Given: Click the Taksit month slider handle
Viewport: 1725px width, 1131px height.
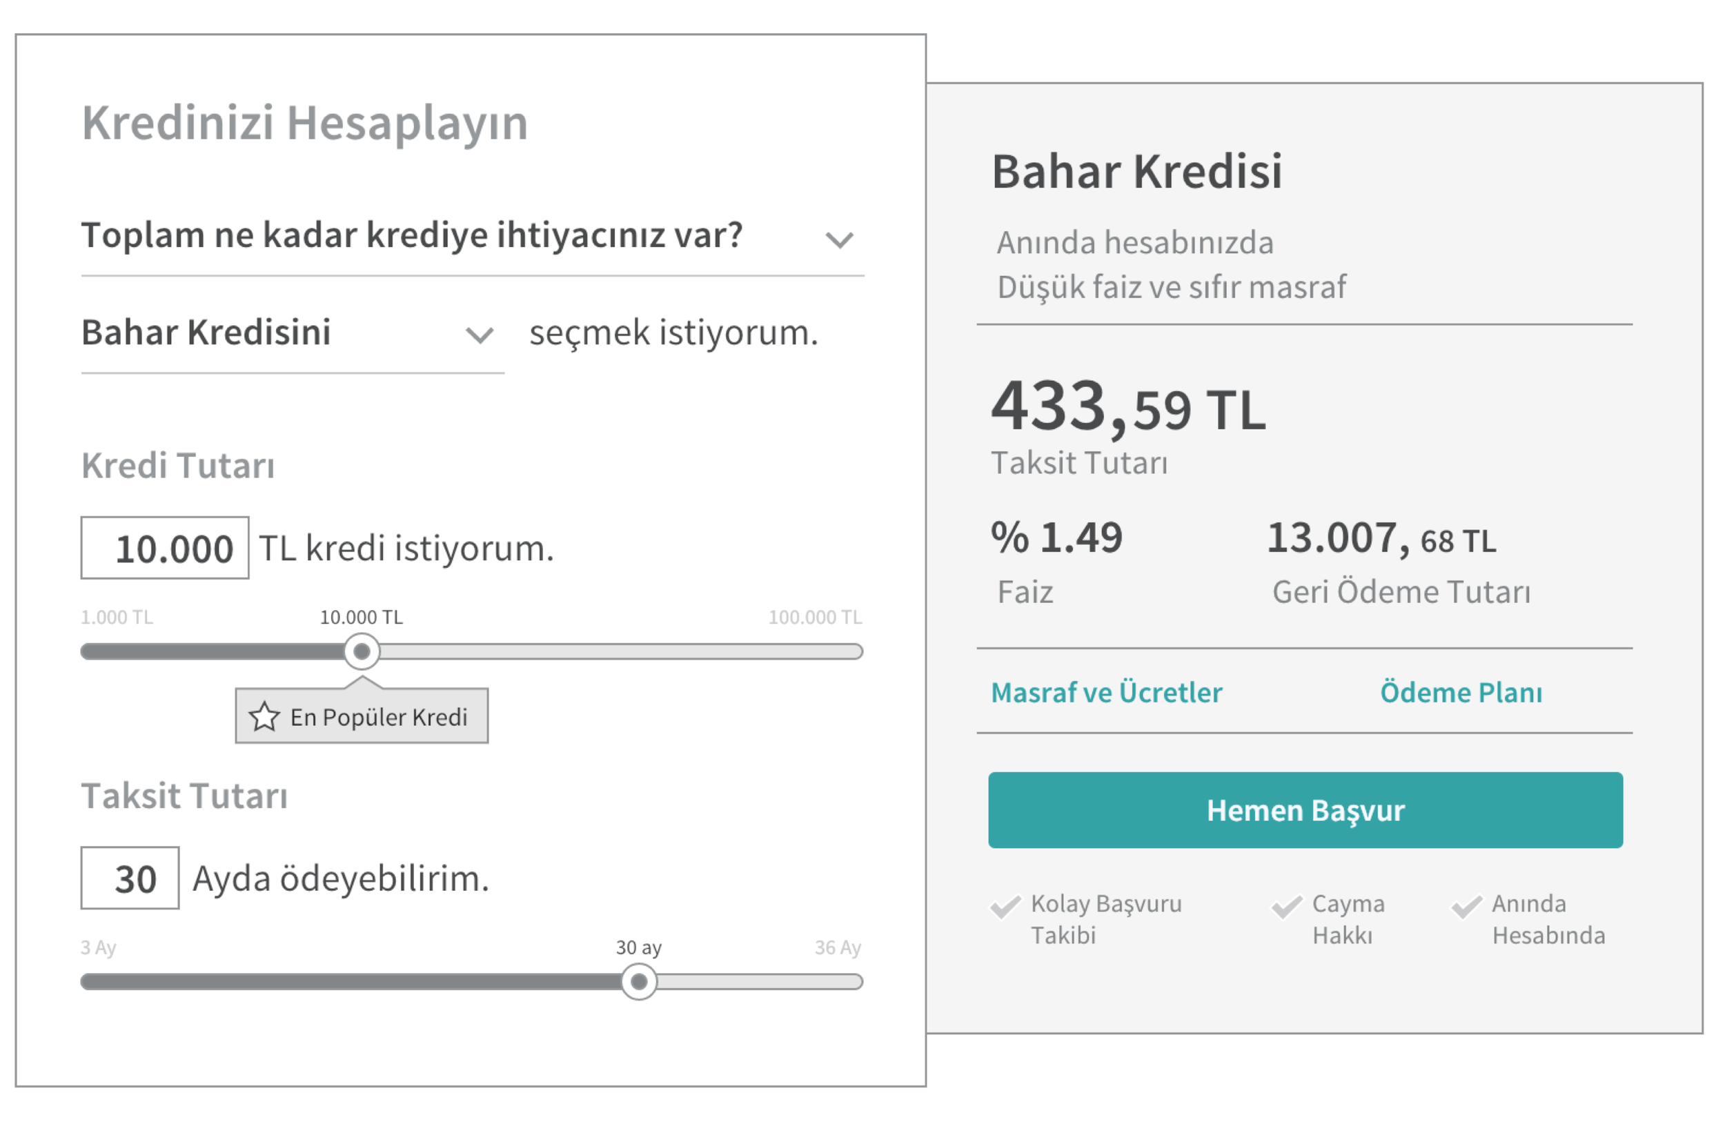Looking at the screenshot, I should (638, 982).
